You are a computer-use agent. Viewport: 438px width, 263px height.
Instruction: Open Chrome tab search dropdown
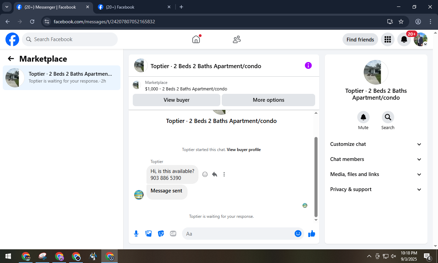7,7
